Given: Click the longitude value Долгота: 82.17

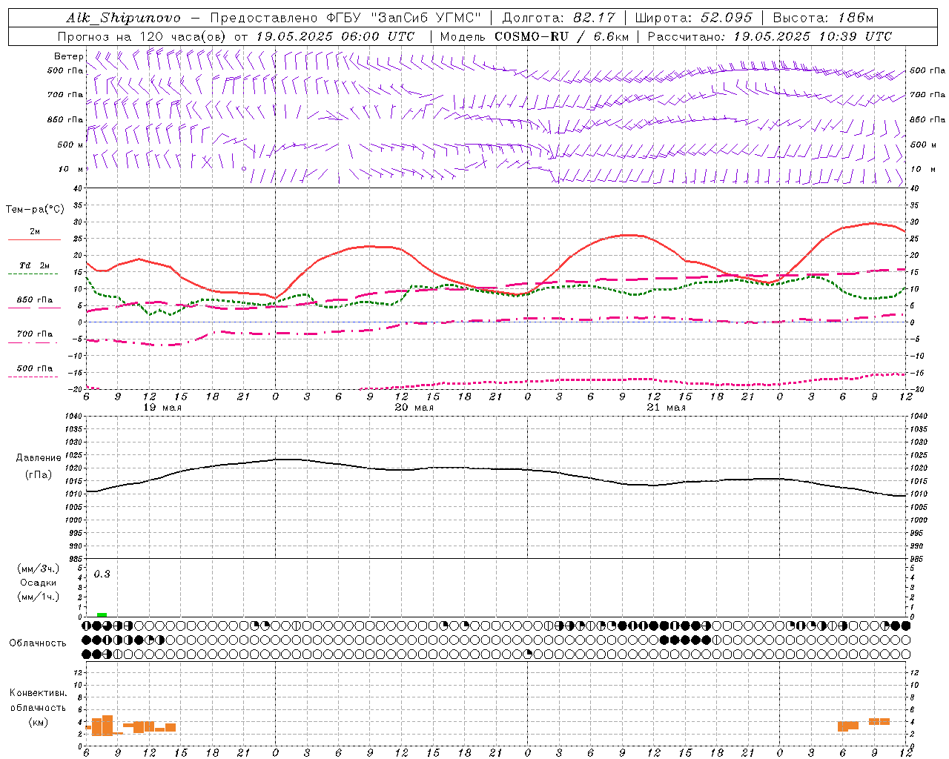Looking at the screenshot, I should coord(558,18).
